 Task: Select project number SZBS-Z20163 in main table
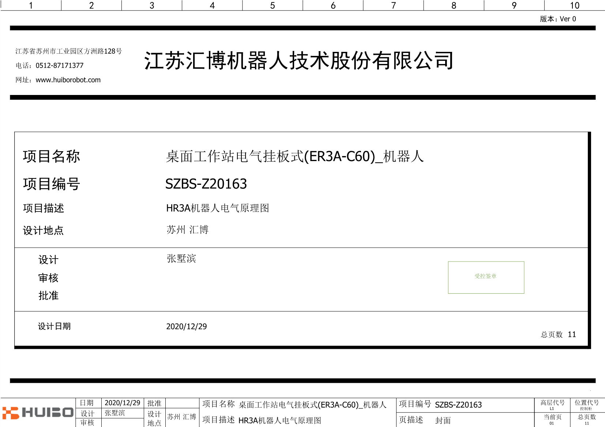click(x=206, y=184)
